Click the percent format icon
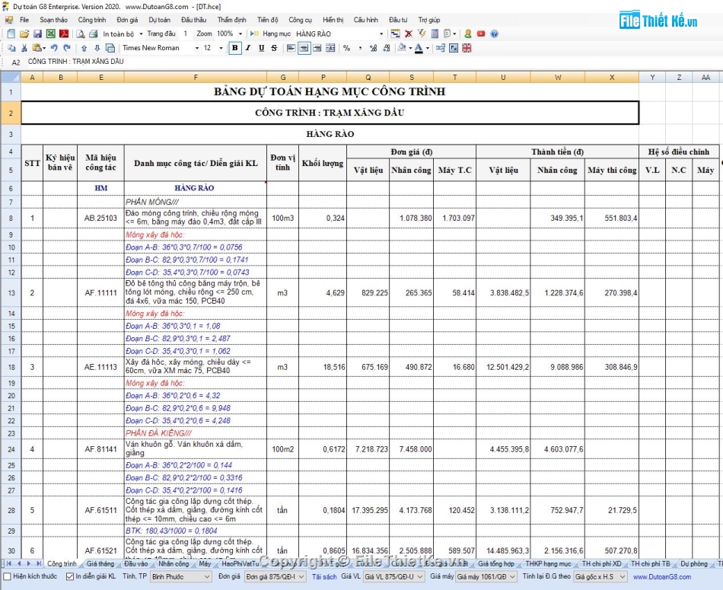This screenshot has height=590, width=723. (347, 48)
